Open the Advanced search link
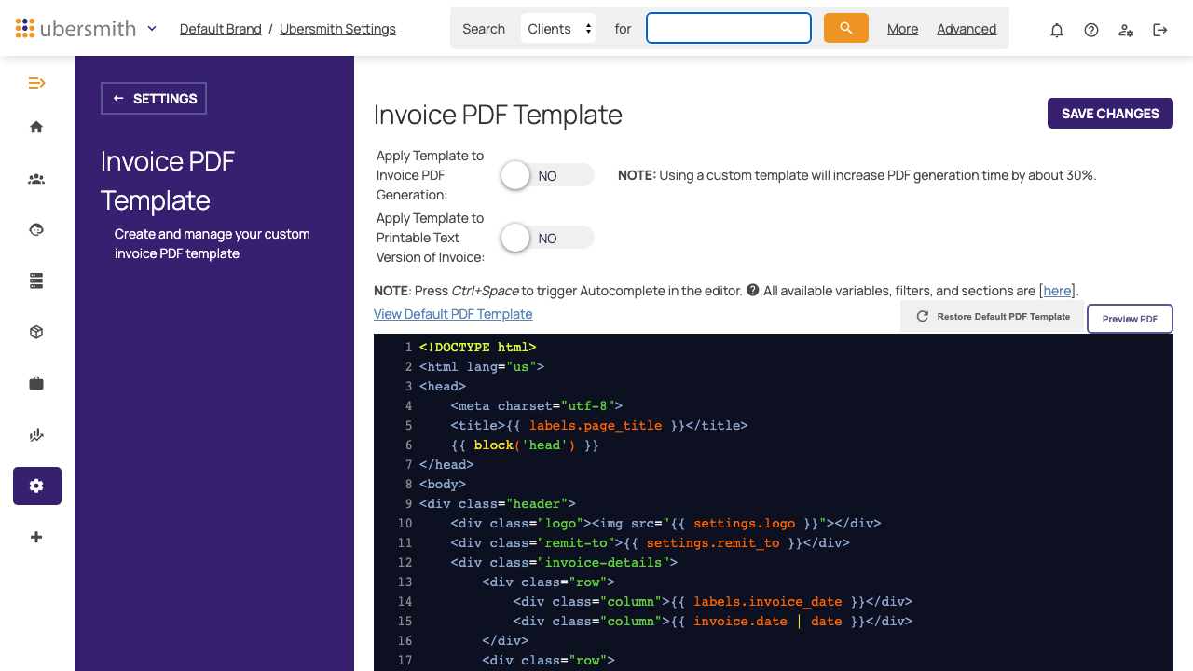1193x671 pixels. (967, 29)
